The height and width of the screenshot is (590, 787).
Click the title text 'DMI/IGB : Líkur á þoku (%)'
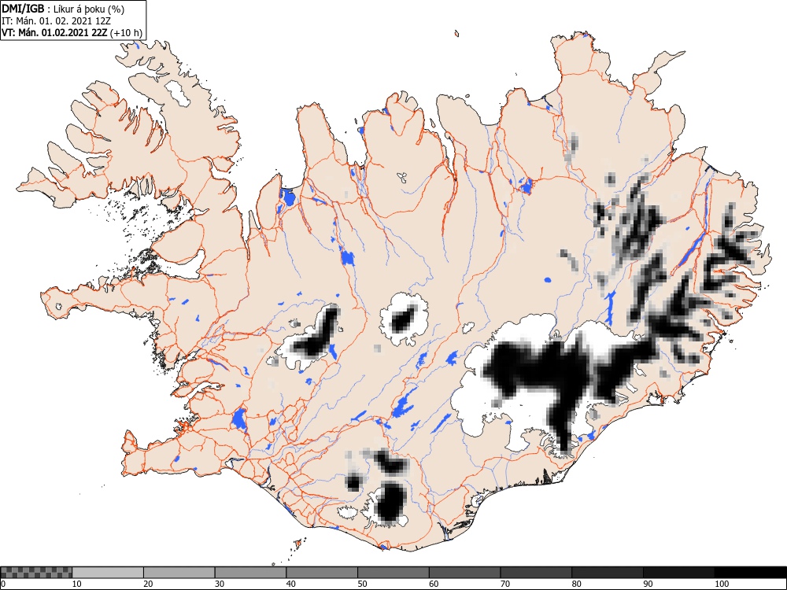(63, 9)
